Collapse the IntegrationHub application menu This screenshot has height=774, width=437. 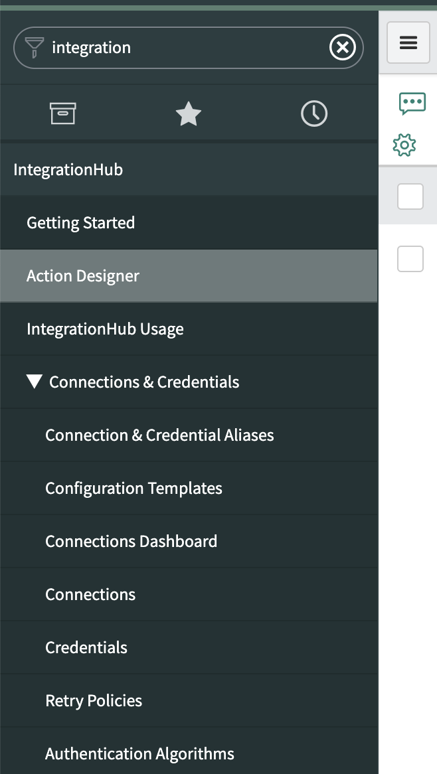(x=68, y=170)
